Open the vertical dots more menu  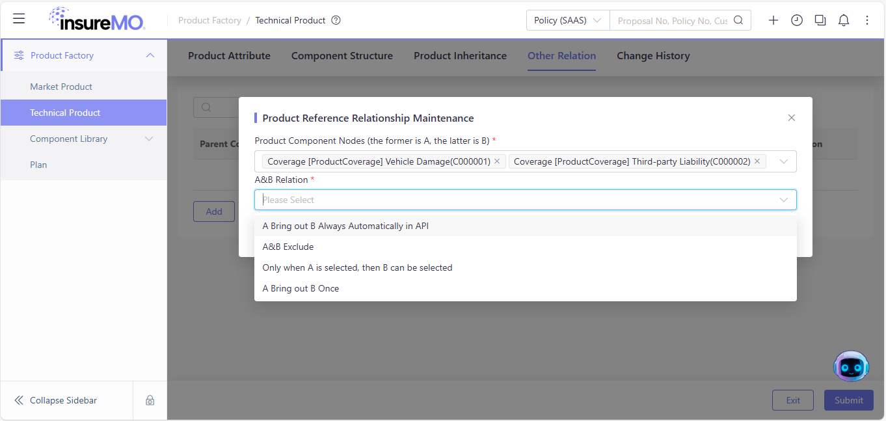[867, 20]
